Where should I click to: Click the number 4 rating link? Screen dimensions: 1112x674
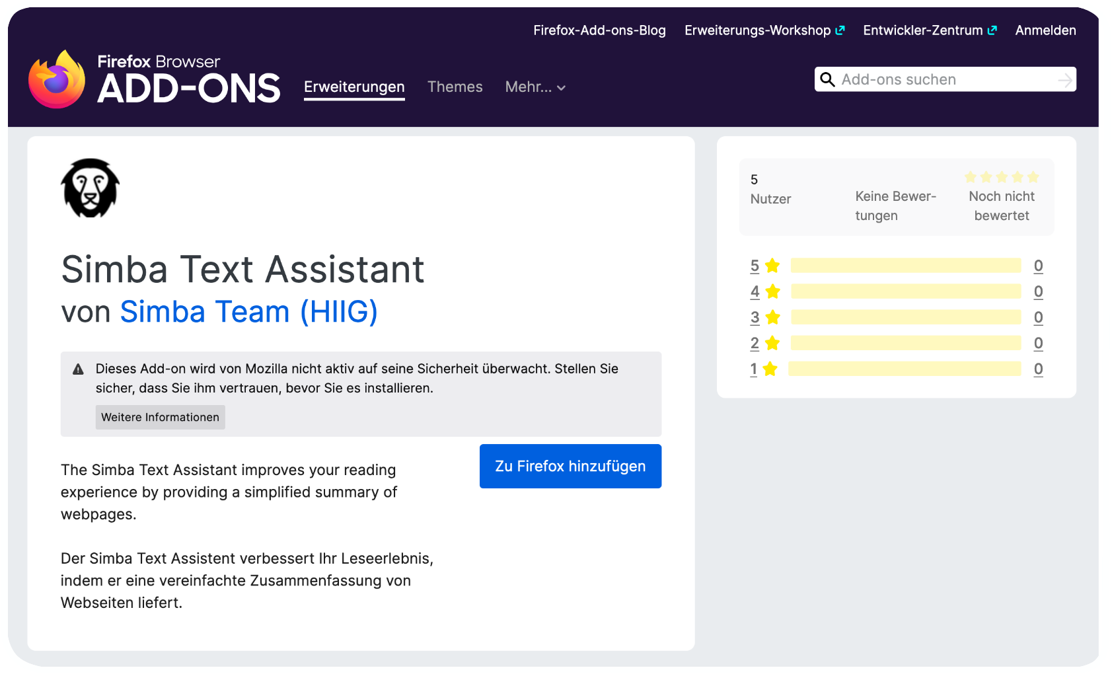[x=755, y=291]
